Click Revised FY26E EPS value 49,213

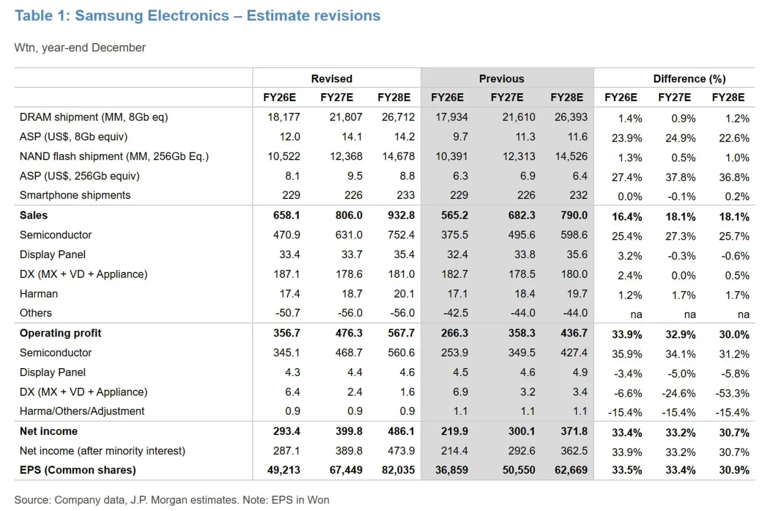[x=284, y=470]
